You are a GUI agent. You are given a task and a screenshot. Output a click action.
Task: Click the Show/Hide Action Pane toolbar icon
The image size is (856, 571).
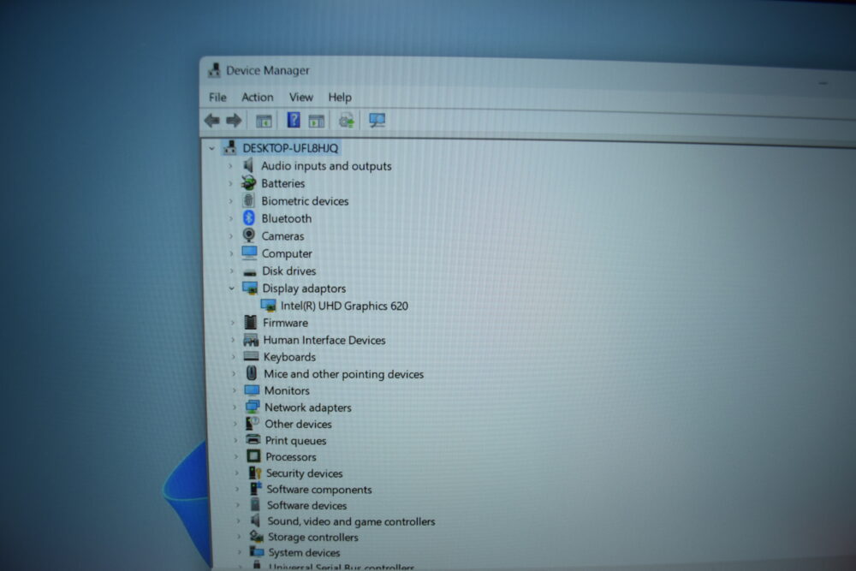[317, 121]
